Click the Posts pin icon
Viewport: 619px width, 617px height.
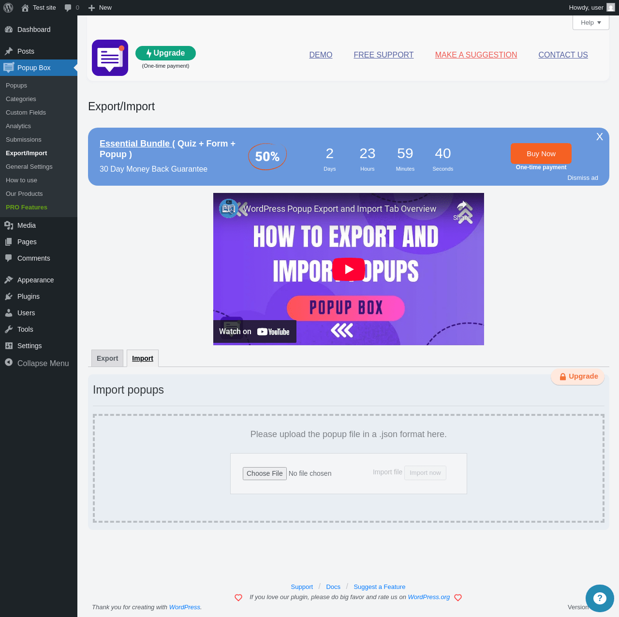click(9, 51)
